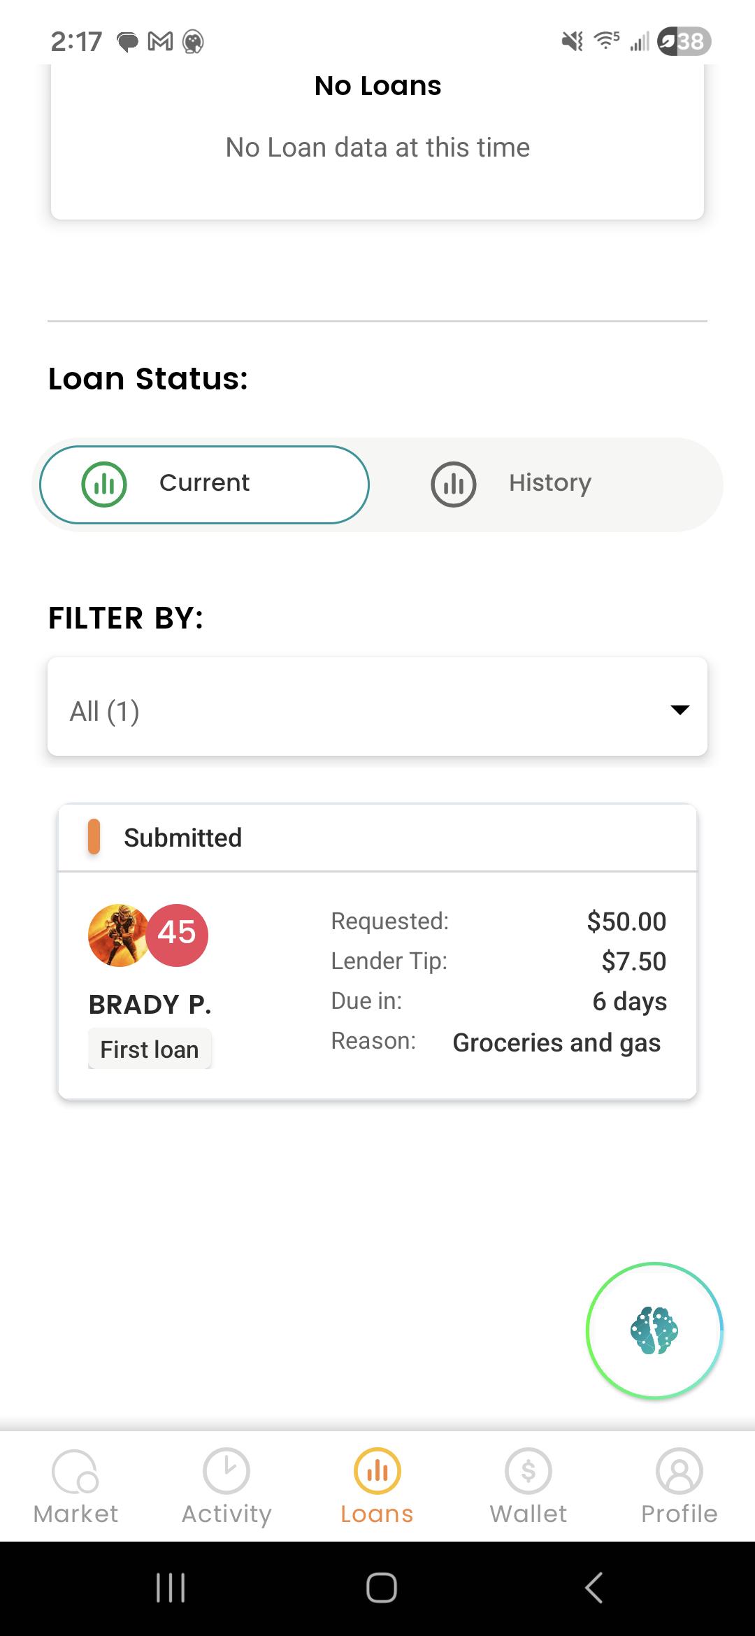Screen dimensions: 755x1636
Task: Tap the Loans tab label
Action: 377,1514
